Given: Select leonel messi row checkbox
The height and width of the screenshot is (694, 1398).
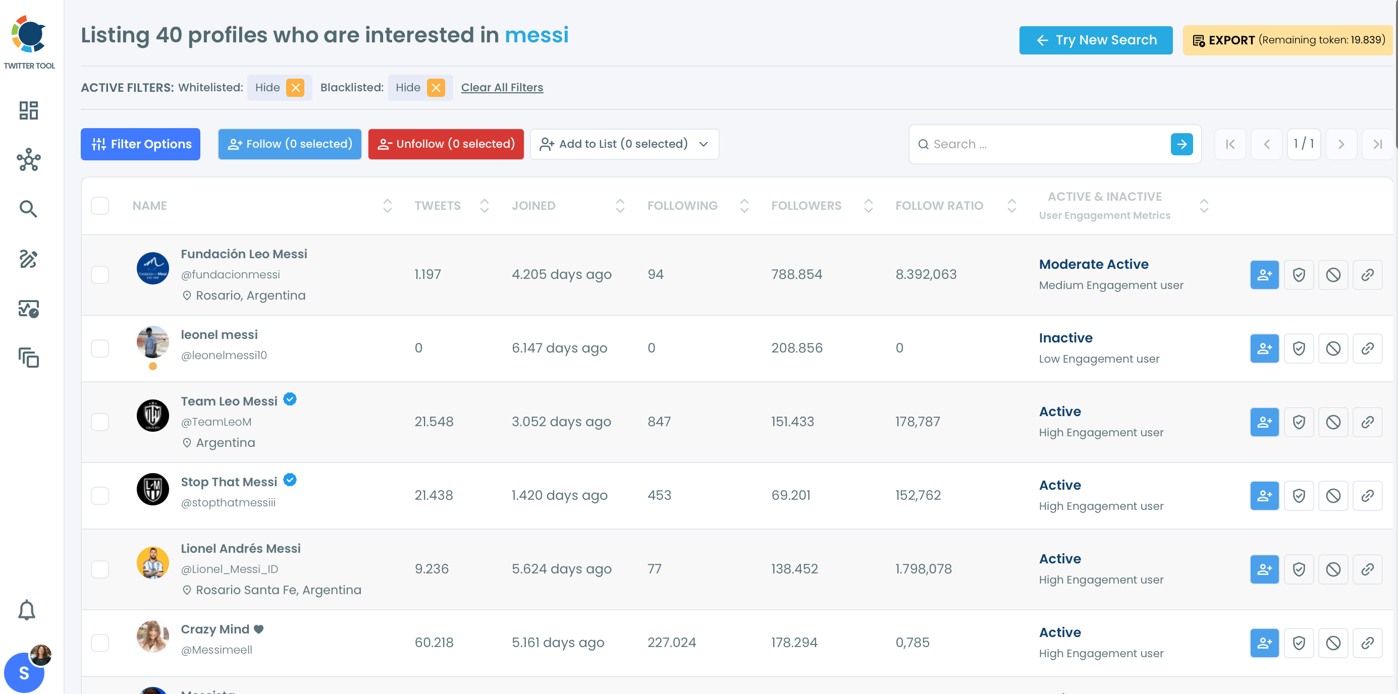Looking at the screenshot, I should click(x=100, y=348).
